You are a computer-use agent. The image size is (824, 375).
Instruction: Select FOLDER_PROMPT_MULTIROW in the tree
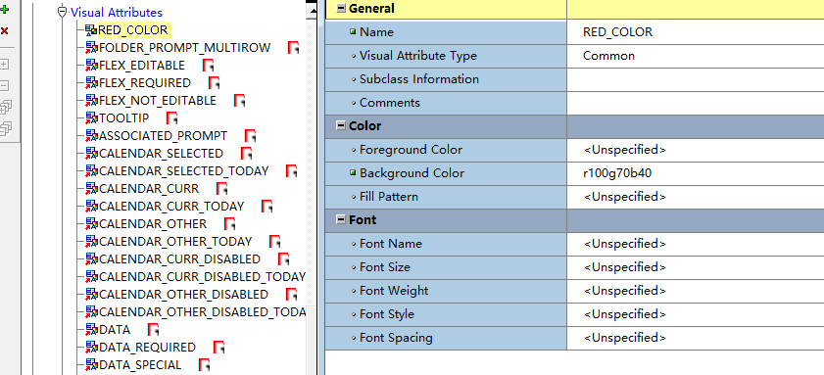click(x=184, y=48)
